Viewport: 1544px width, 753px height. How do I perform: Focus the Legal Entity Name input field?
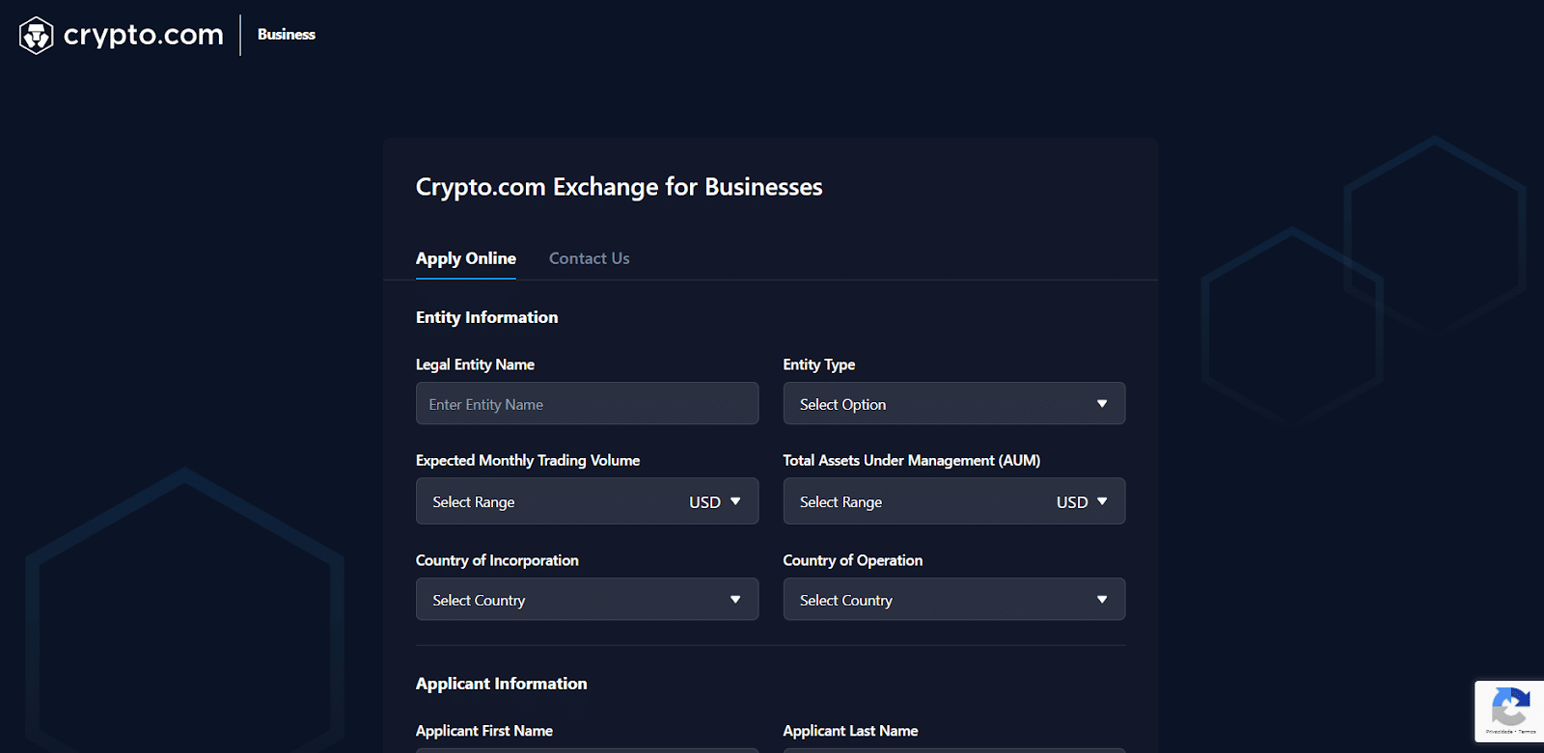pyautogui.click(x=587, y=404)
